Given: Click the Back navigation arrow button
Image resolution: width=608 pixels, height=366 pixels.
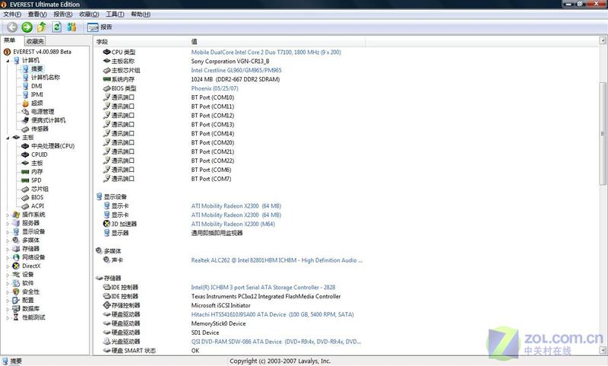Looking at the screenshot, I should (12, 27).
